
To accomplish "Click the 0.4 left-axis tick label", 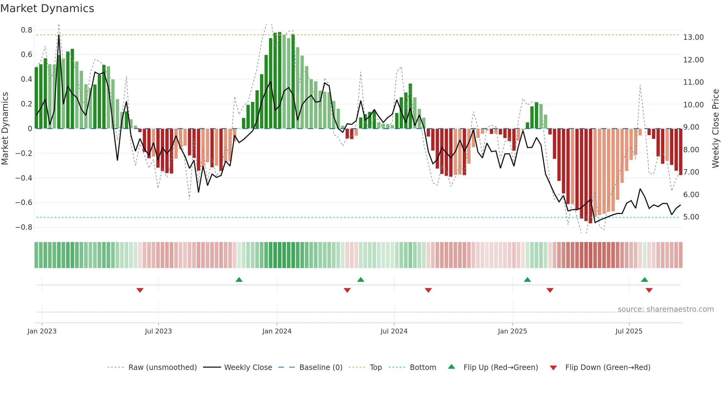I will [27, 79].
